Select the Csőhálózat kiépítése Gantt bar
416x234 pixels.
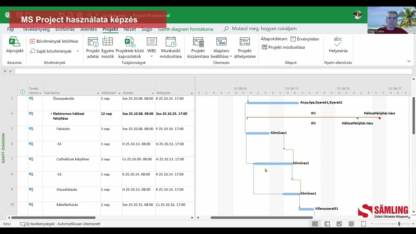(273, 163)
